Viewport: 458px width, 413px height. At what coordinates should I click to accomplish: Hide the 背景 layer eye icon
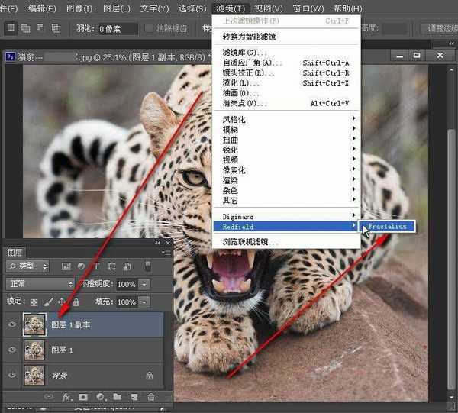tap(11, 375)
